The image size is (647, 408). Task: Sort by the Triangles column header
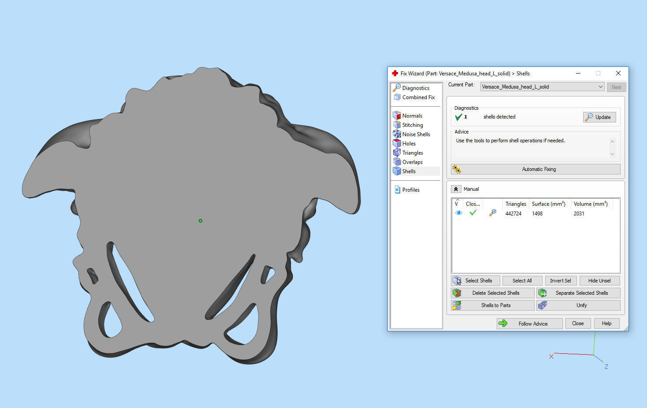[516, 204]
